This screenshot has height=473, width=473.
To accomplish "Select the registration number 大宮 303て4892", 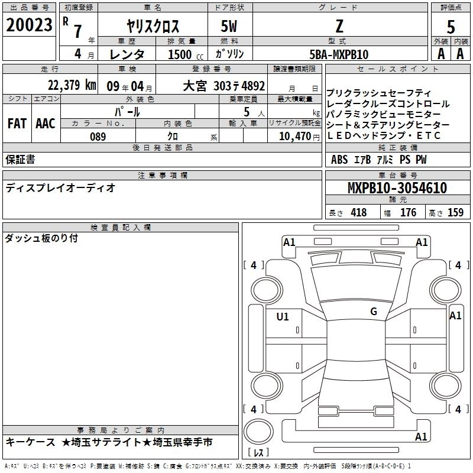I will 224,86.
